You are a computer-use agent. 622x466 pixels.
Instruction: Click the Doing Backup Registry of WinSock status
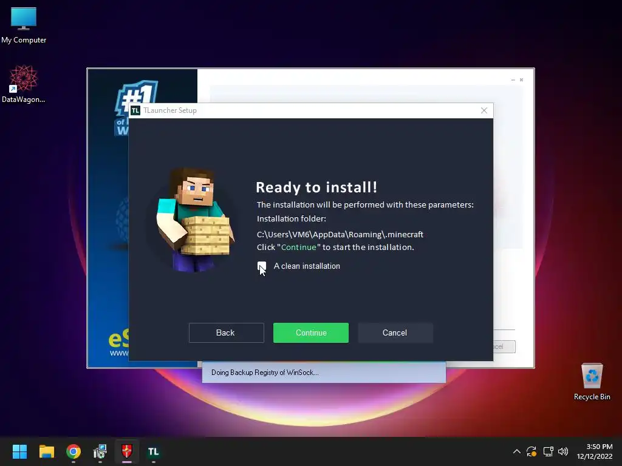(265, 373)
